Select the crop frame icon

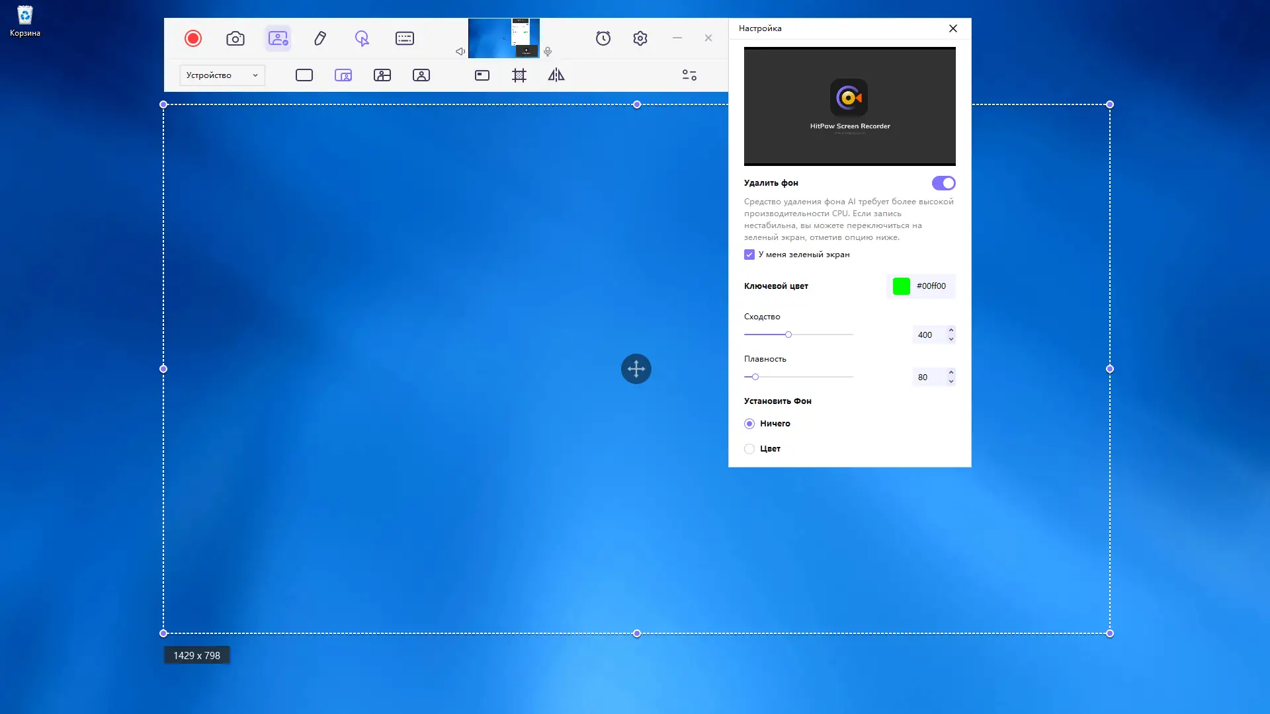[519, 75]
